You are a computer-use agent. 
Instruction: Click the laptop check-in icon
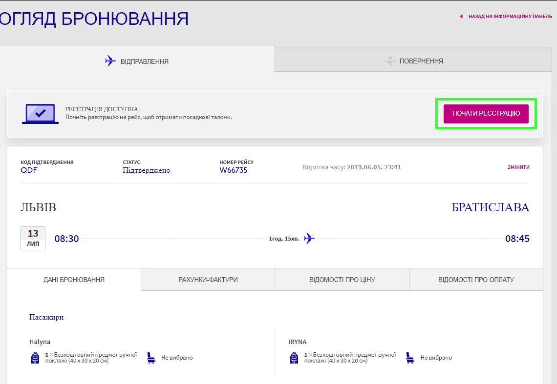[x=40, y=114]
